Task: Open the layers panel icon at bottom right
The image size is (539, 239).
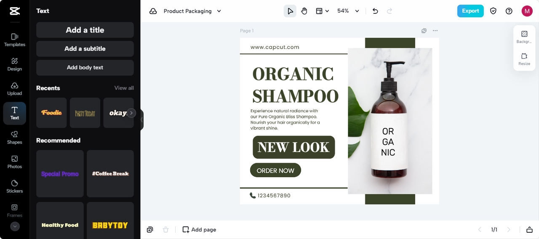Action: [x=529, y=230]
